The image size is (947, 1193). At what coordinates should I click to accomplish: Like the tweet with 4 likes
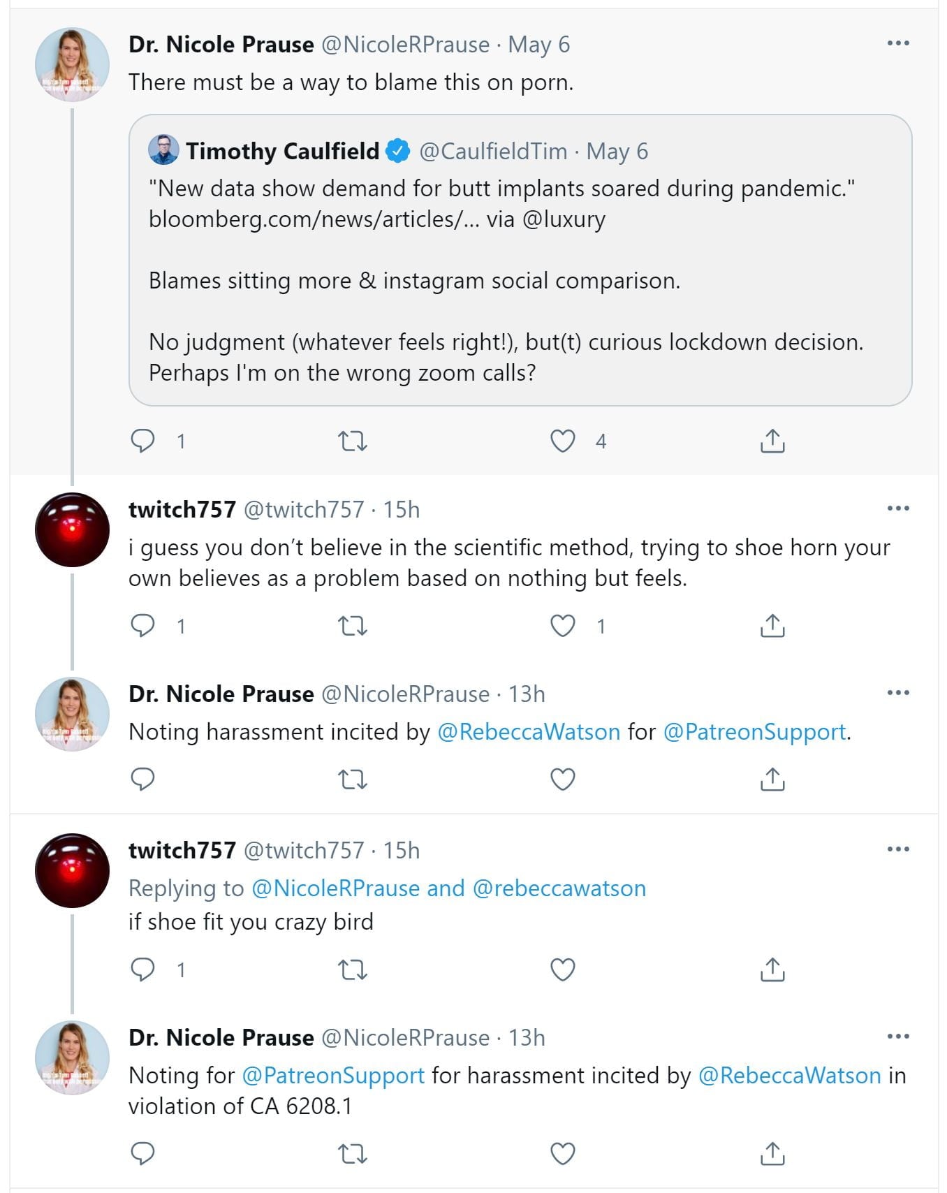tap(563, 441)
